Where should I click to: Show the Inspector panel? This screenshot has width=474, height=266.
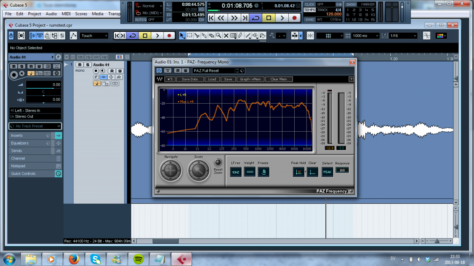(x=32, y=35)
